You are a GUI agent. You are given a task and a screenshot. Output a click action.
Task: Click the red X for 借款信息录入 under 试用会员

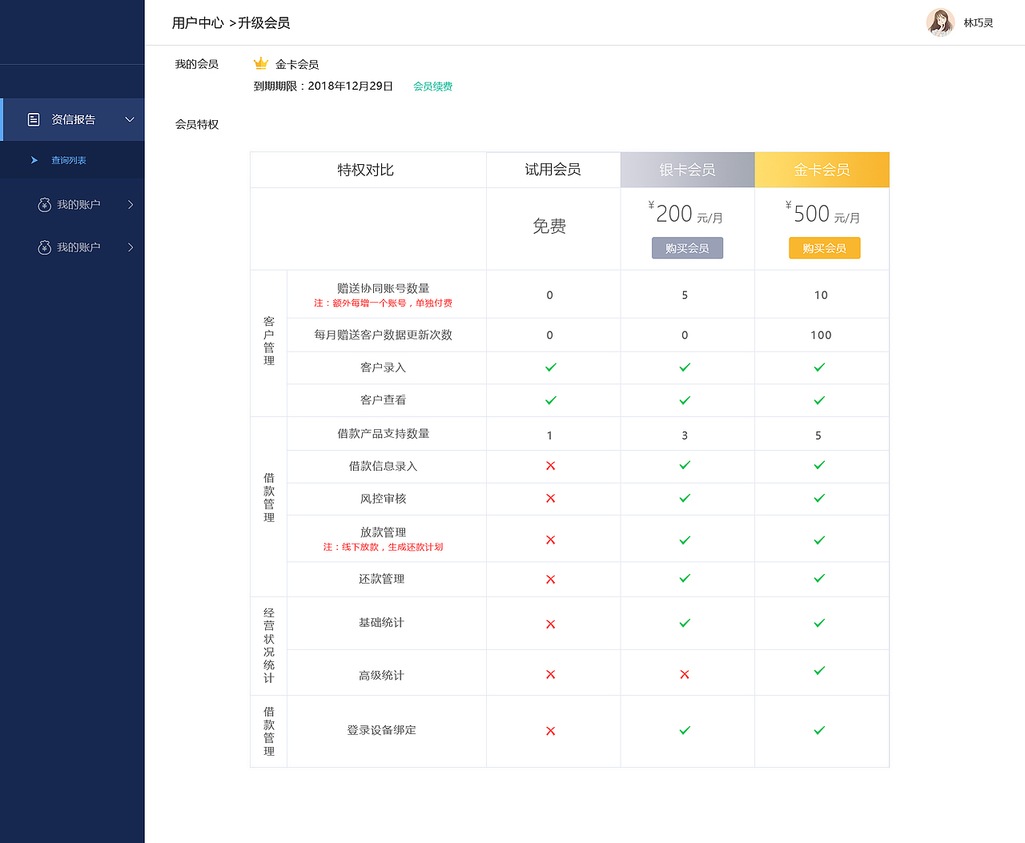pos(549,465)
